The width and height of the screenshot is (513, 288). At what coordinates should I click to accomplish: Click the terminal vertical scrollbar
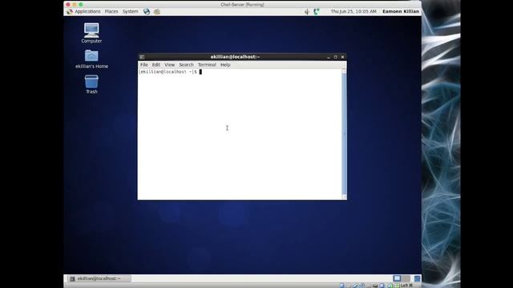[344, 134]
